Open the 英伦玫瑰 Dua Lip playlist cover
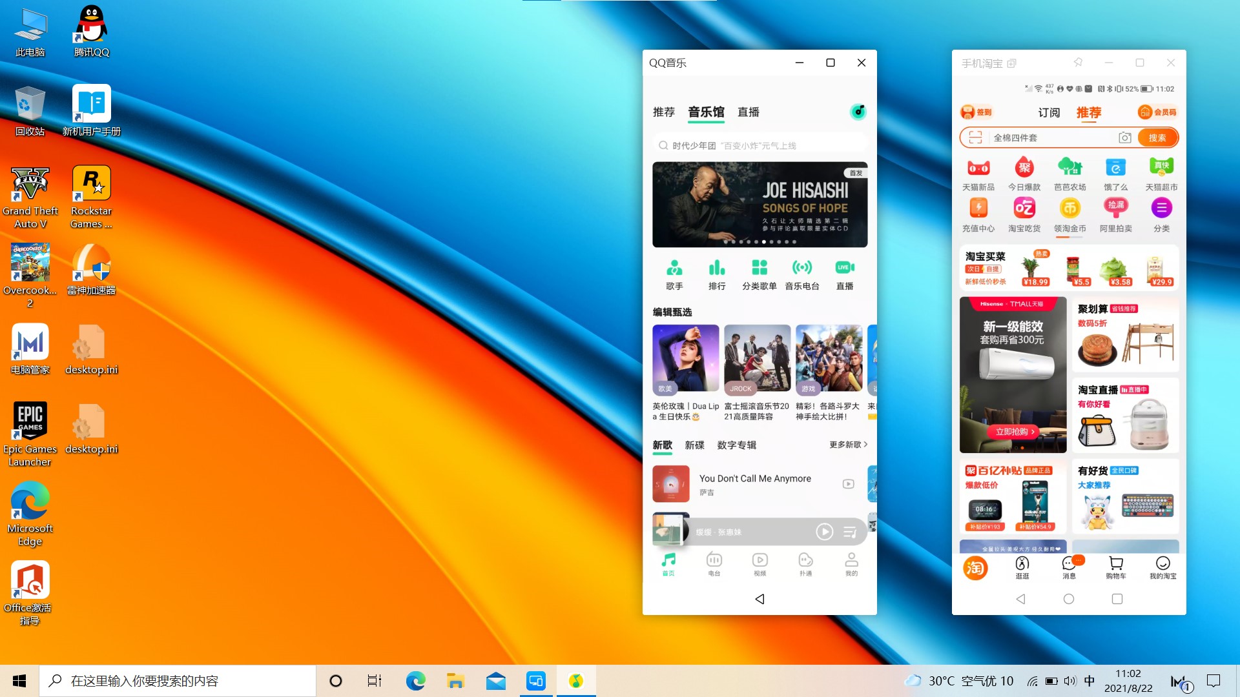 click(x=685, y=358)
